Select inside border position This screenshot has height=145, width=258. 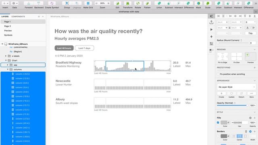tap(234, 136)
